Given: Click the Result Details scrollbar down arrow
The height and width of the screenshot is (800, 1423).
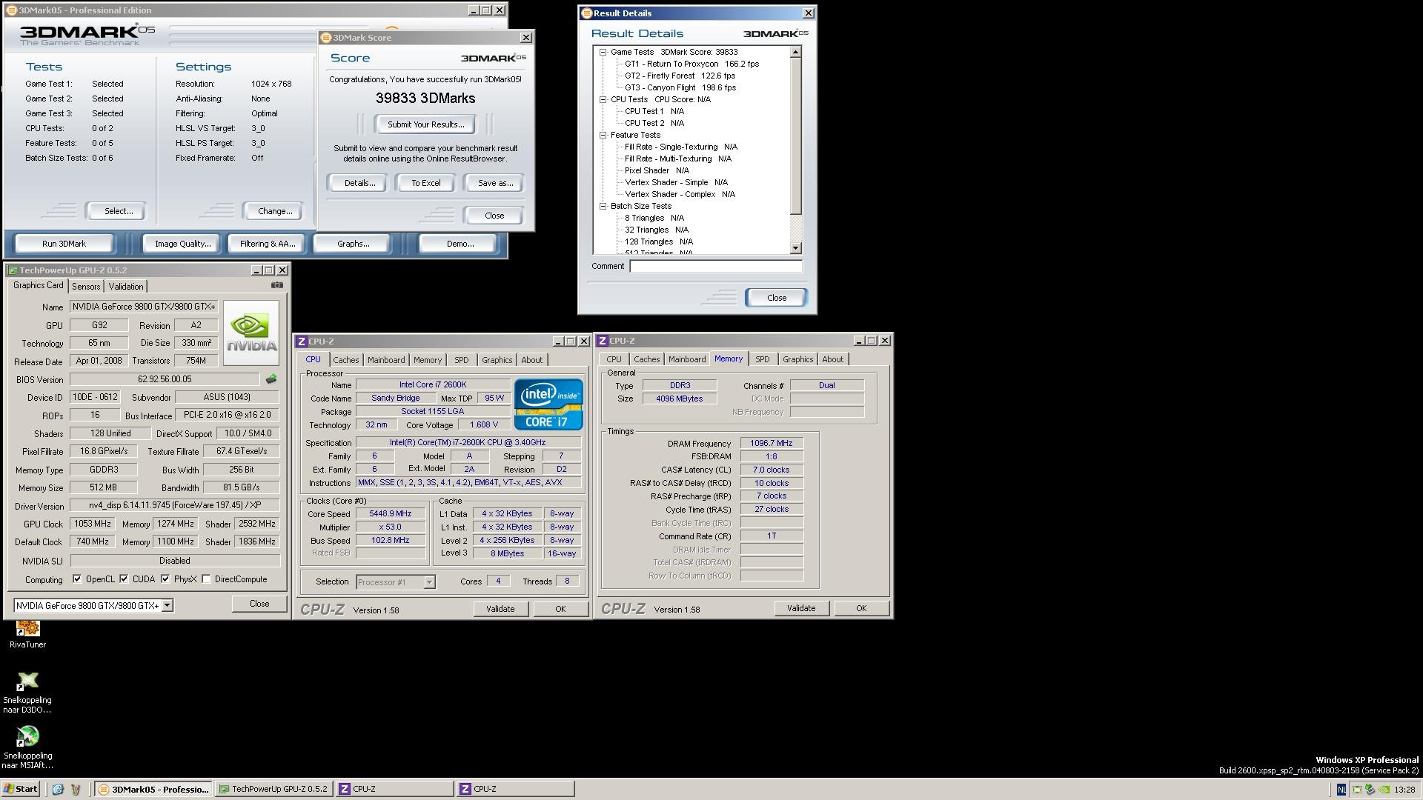Looking at the screenshot, I should (795, 249).
